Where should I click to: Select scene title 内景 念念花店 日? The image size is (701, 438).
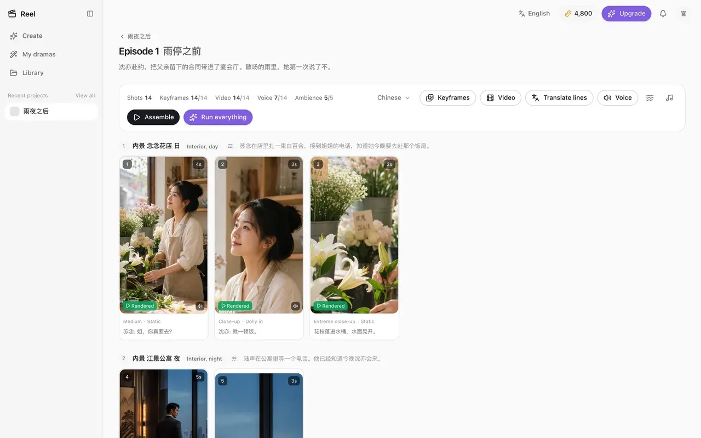point(156,146)
